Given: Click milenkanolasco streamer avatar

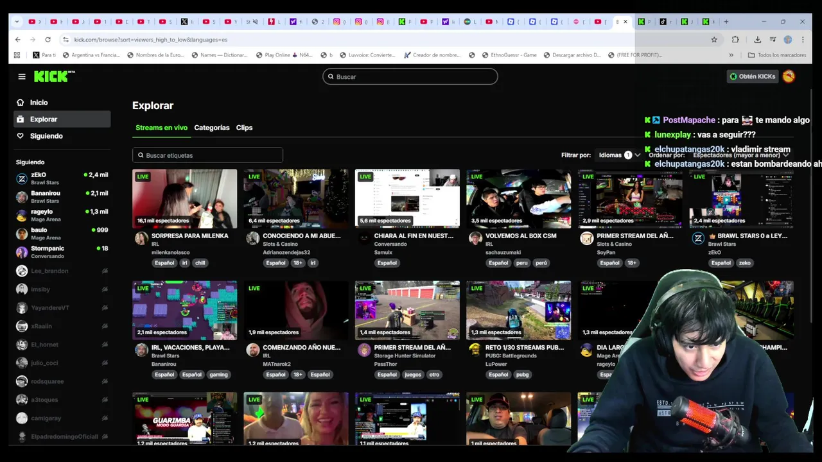Looking at the screenshot, I should click(x=141, y=239).
